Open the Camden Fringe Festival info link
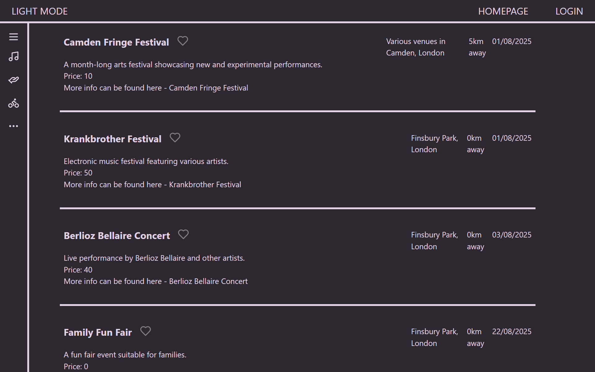 (208, 88)
